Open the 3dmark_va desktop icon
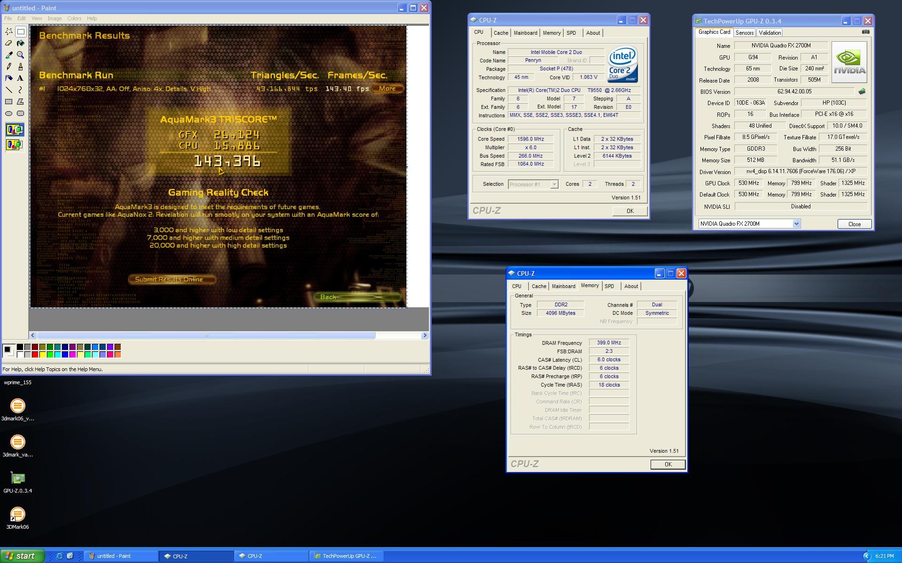 tap(17, 446)
